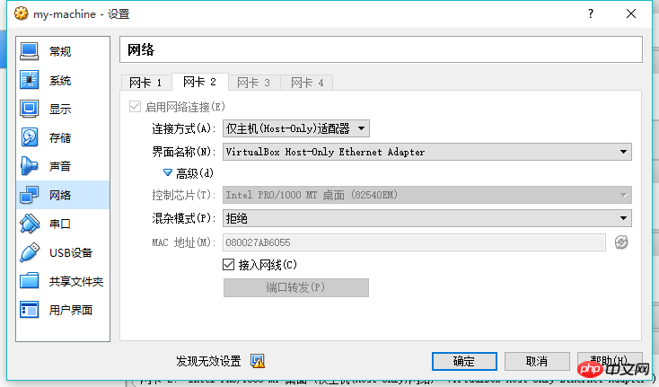Click the USB设备 label in sidebar
Image resolution: width=659 pixels, height=387 pixels.
71,252
